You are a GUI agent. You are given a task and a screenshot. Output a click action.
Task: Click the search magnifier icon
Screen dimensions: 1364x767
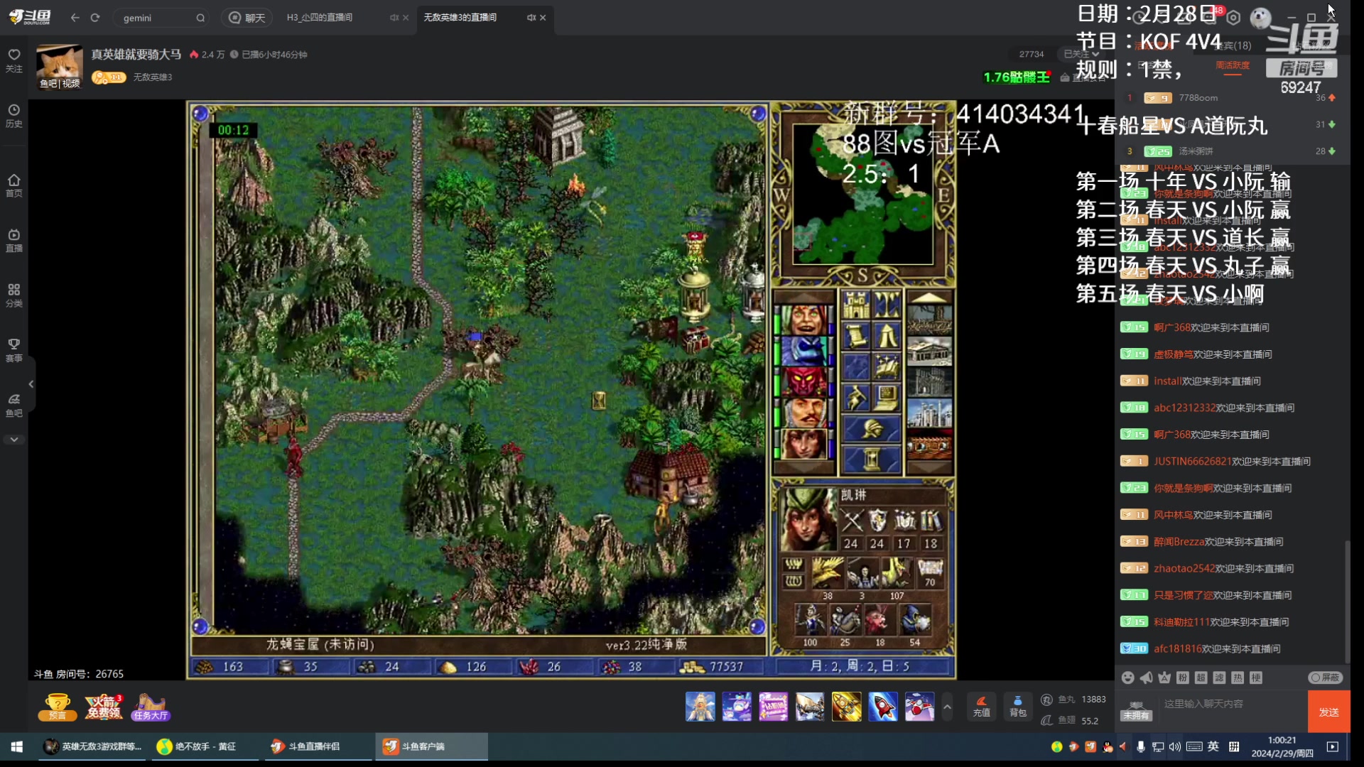click(x=200, y=18)
